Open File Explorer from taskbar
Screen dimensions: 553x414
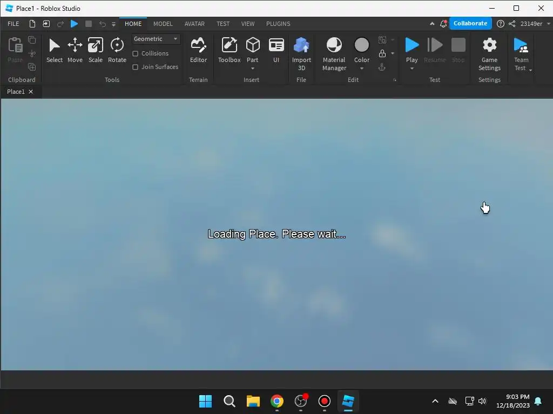coord(253,401)
